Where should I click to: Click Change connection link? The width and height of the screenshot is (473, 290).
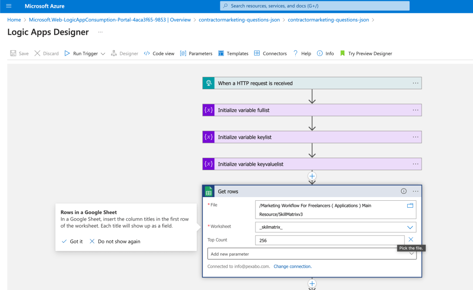tap(293, 266)
